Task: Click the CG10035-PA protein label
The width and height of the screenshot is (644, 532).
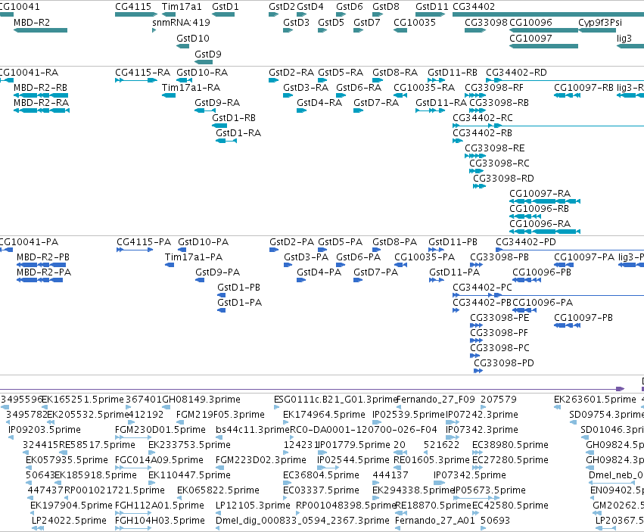Action: coord(425,257)
